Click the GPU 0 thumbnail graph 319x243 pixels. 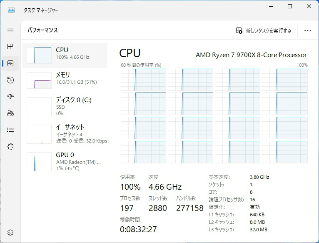(39, 161)
